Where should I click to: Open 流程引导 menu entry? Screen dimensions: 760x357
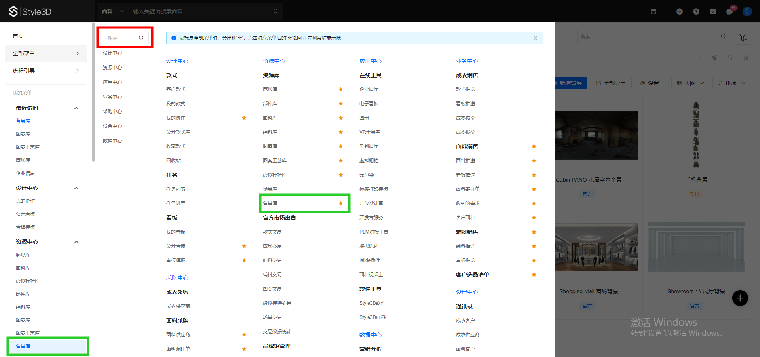click(46, 71)
